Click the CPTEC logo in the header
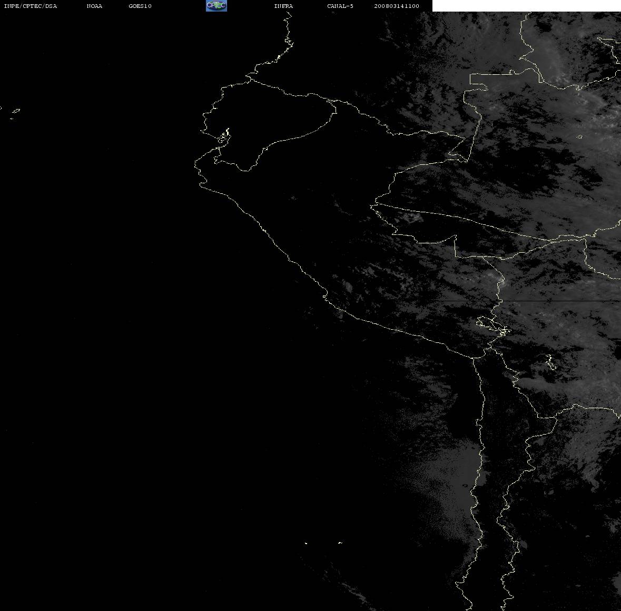The image size is (621, 611). tap(216, 6)
